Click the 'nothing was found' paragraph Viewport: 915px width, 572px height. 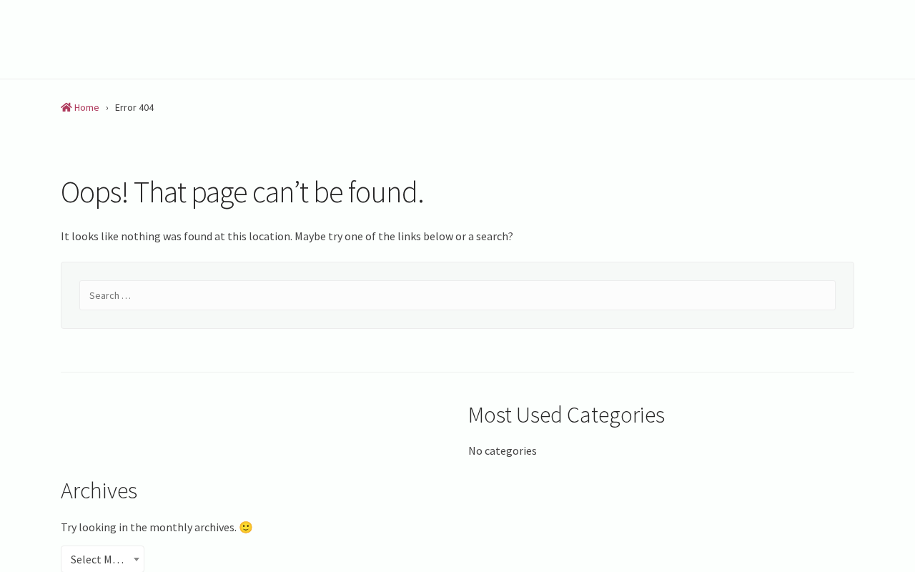point(287,236)
